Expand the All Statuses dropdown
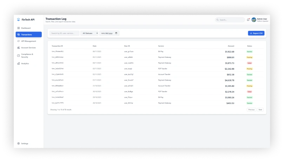The image size is (284, 161). pyautogui.click(x=89, y=33)
